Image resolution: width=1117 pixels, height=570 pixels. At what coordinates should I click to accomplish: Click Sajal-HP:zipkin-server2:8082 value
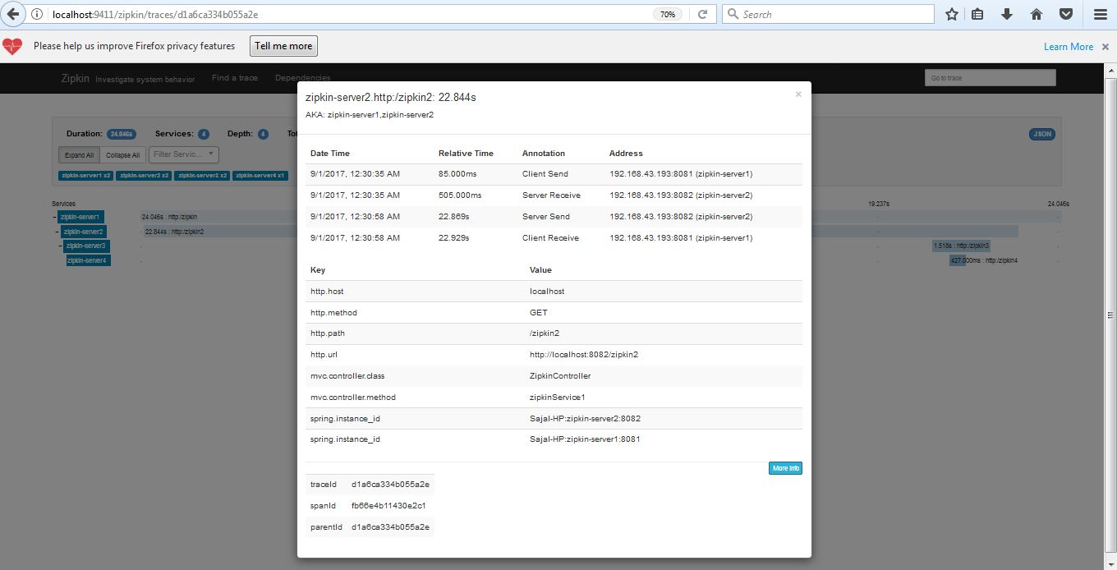pos(585,419)
